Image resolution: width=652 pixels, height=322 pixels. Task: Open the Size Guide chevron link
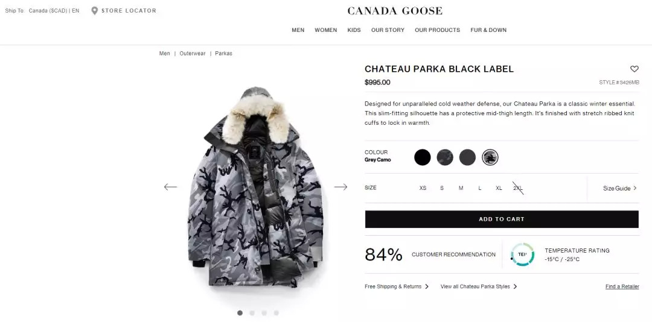pos(619,188)
